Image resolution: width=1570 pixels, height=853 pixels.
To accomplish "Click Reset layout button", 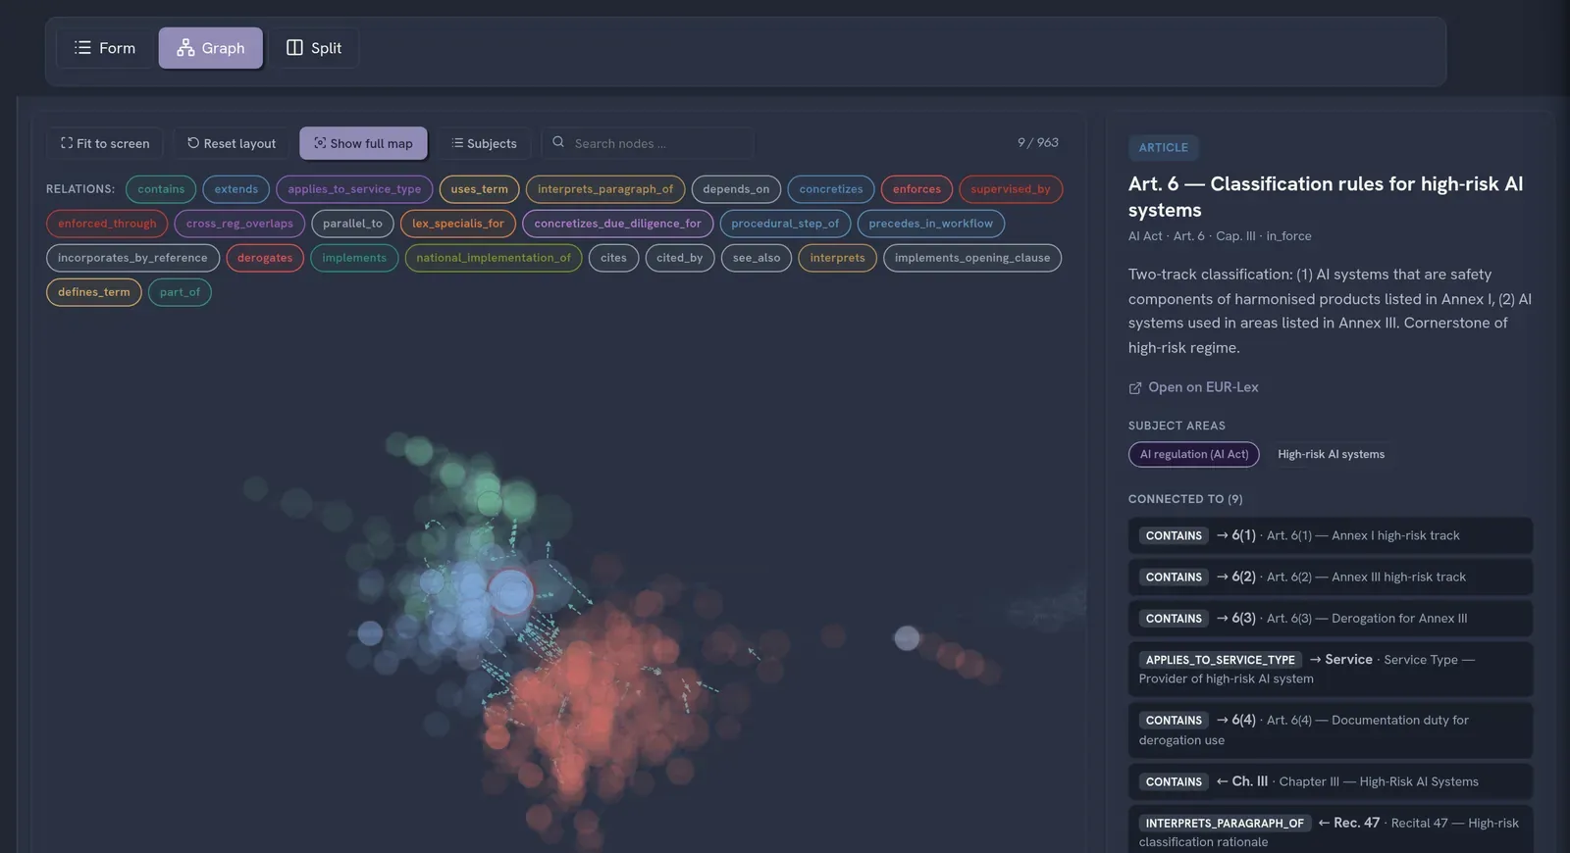I will pos(232,143).
